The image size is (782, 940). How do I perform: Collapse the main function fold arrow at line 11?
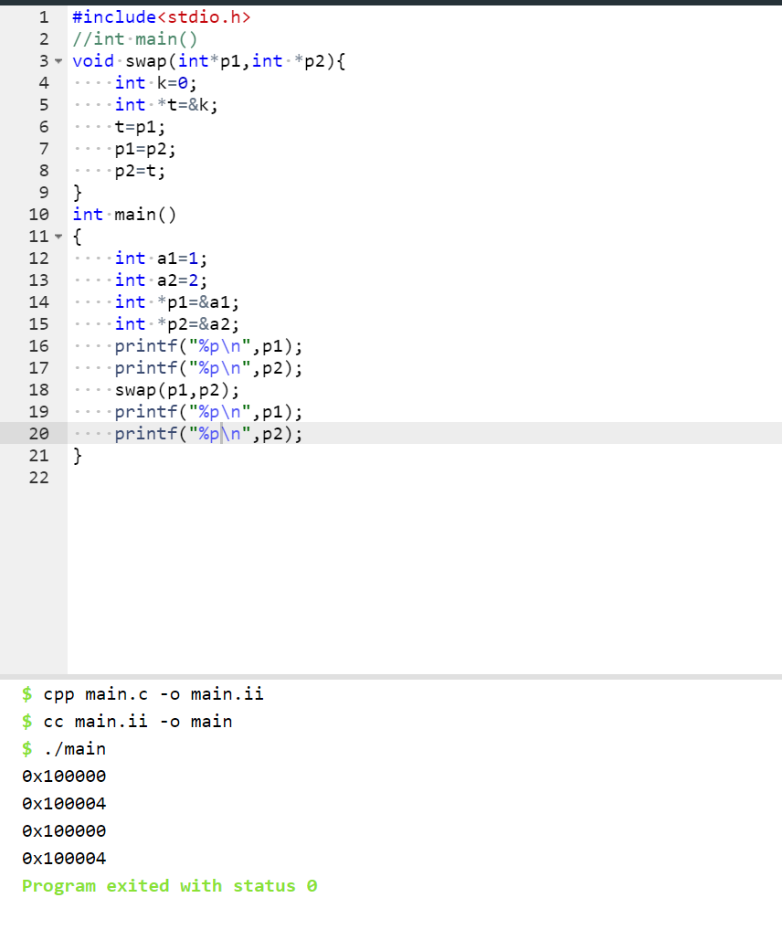click(x=58, y=237)
